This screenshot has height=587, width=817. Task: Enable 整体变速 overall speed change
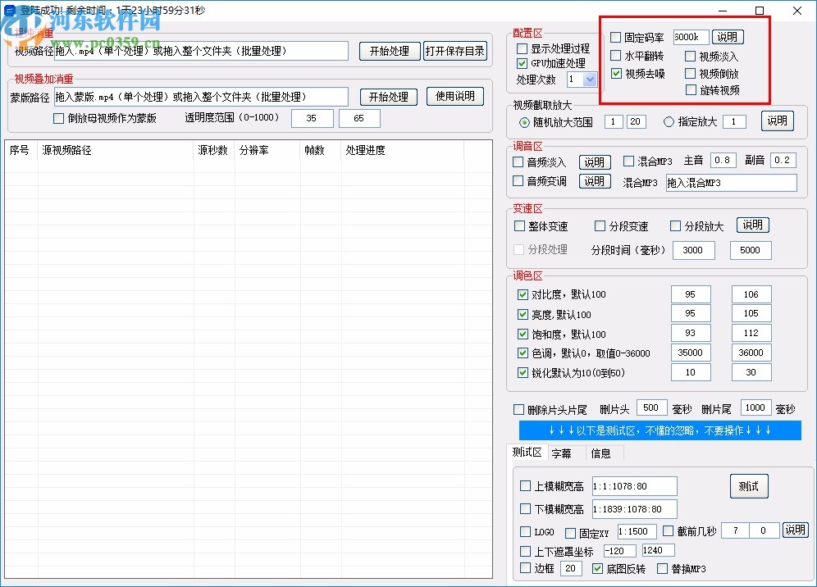(x=519, y=225)
